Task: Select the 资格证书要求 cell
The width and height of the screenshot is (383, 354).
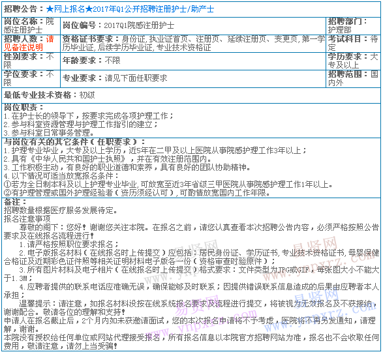Action: coord(193,44)
